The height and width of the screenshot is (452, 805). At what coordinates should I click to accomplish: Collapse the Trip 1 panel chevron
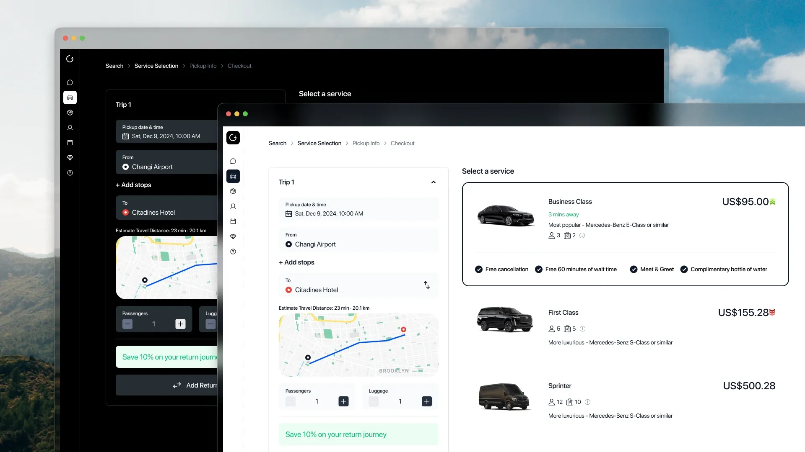[x=434, y=182]
